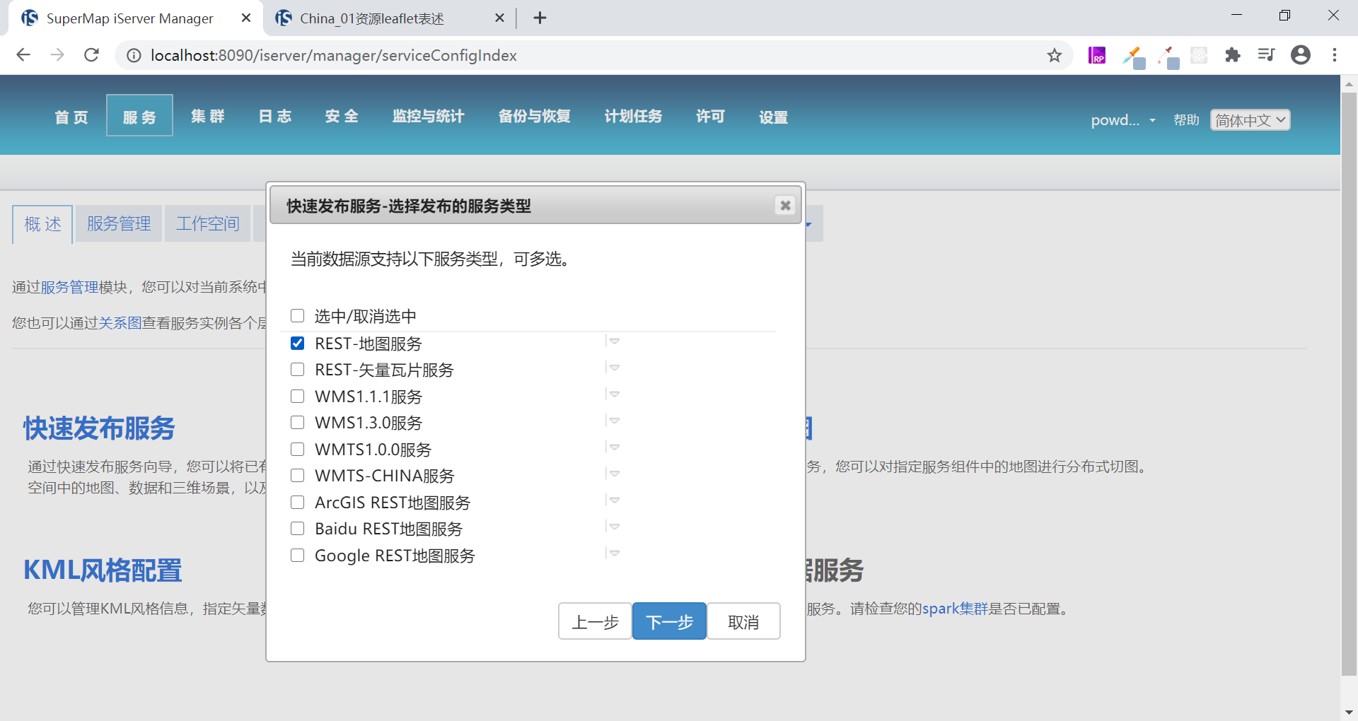Open 集群 in top navigation
Image resolution: width=1358 pixels, height=721 pixels.
207,117
